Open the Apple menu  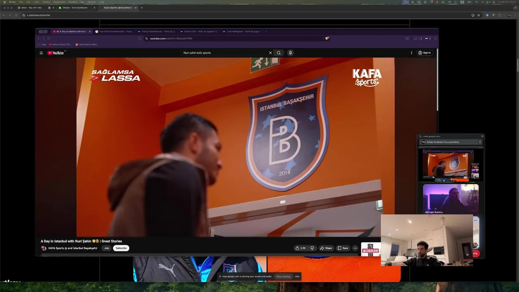click(4, 2)
